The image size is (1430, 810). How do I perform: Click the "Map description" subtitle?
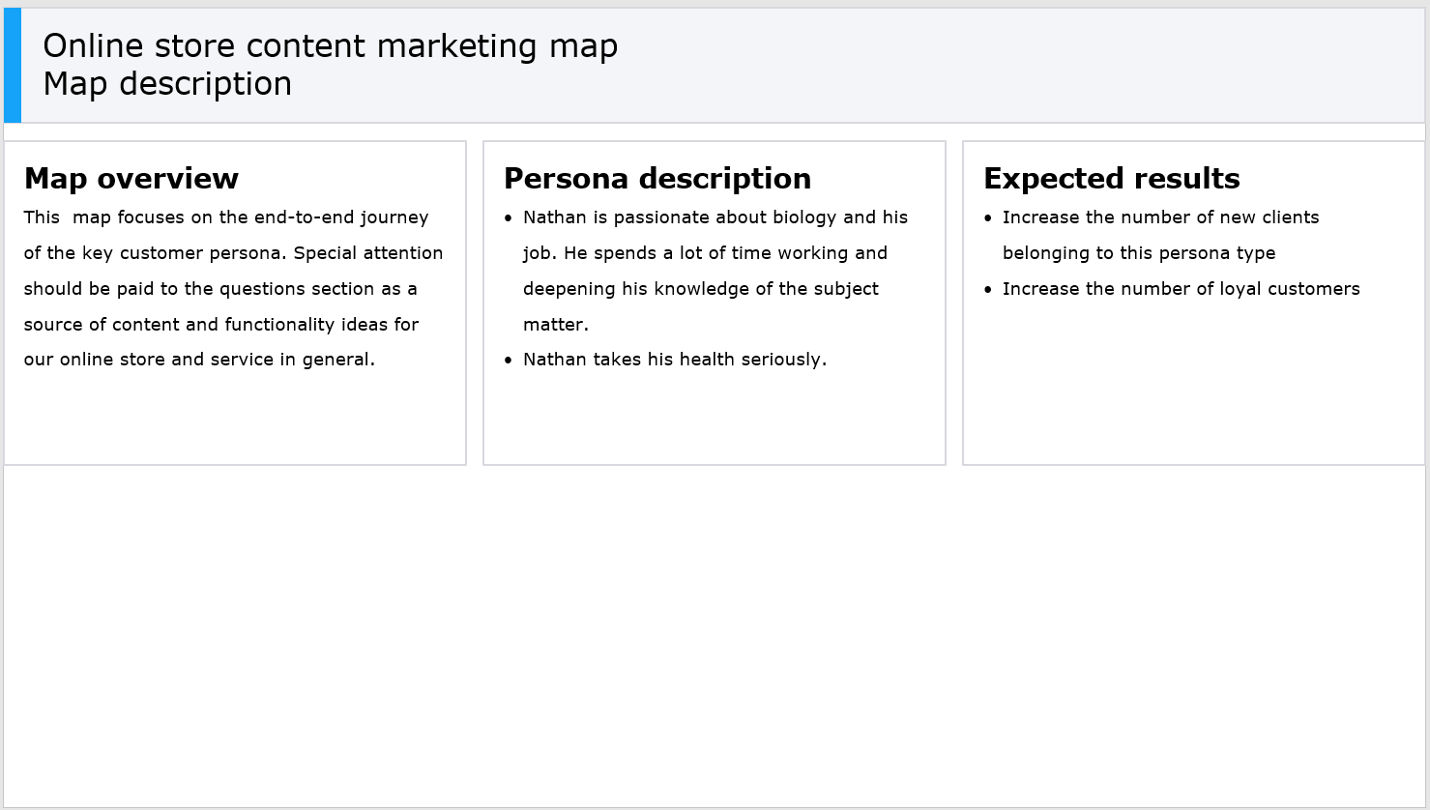click(167, 84)
